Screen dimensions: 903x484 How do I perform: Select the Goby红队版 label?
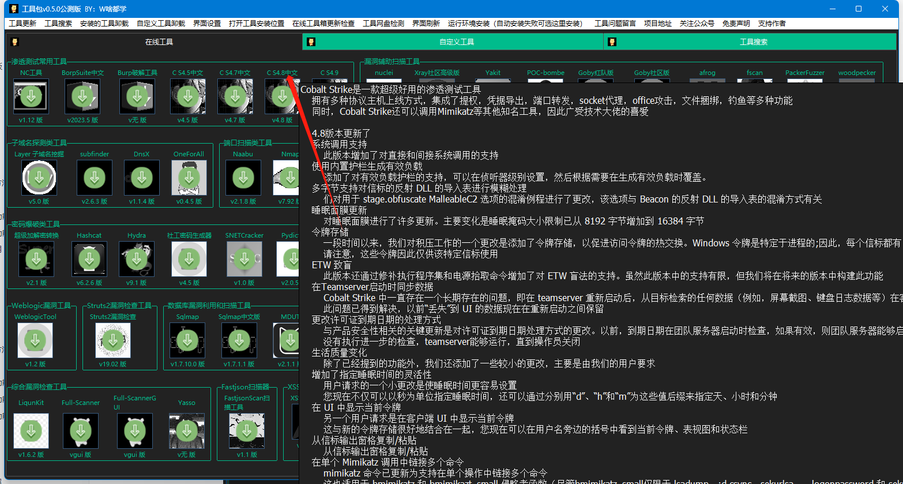point(596,73)
